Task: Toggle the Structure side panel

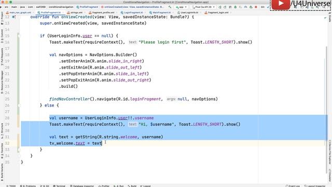Action: 2,131
